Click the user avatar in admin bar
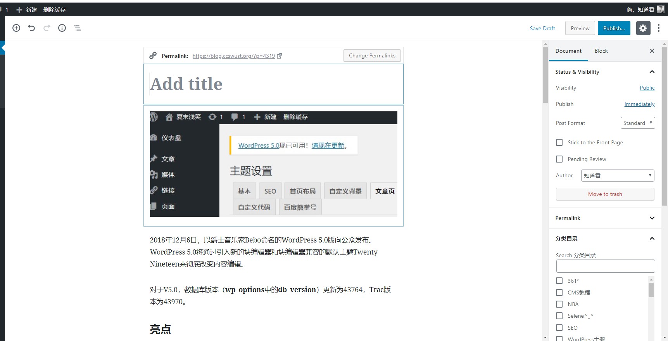This screenshot has width=668, height=341. [x=661, y=9]
